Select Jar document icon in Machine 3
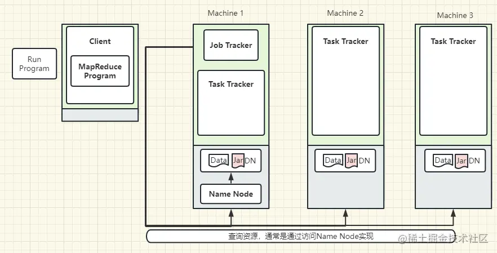Viewport: 497px width, 253px height. (461, 161)
